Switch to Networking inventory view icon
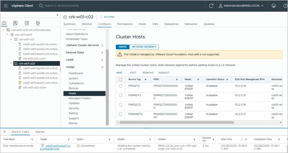Screen dimensions: 288x153 click(37, 23)
